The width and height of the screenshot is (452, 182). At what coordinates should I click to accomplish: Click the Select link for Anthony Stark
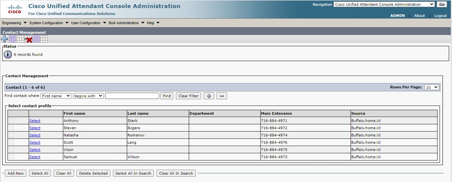[x=35, y=121]
